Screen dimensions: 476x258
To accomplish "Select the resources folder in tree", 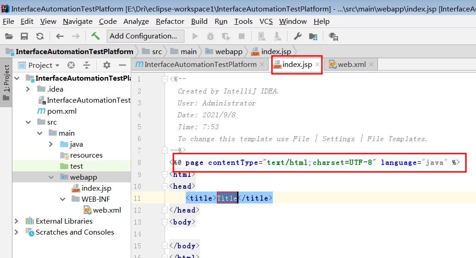I will pyautogui.click(x=81, y=155).
